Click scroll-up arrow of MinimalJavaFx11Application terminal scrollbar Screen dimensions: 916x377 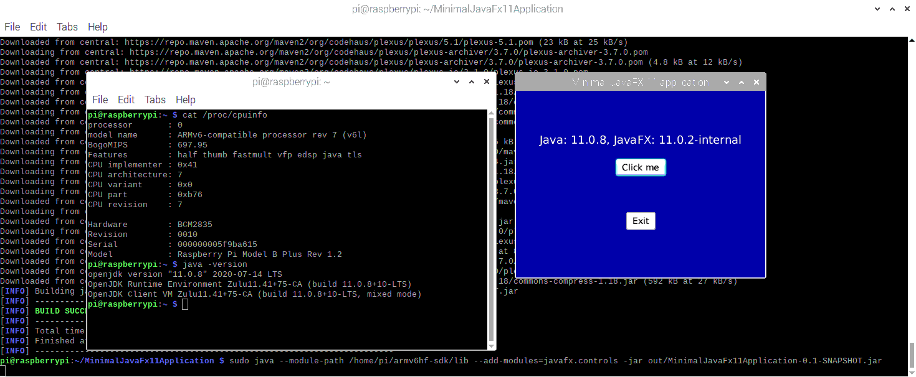coord(911,42)
